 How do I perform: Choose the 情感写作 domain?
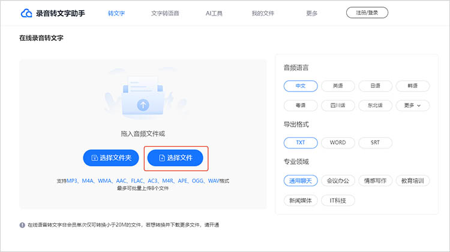(375, 181)
